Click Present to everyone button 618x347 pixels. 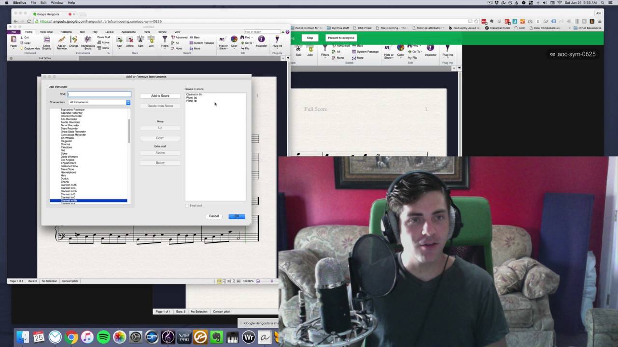pyautogui.click(x=341, y=38)
